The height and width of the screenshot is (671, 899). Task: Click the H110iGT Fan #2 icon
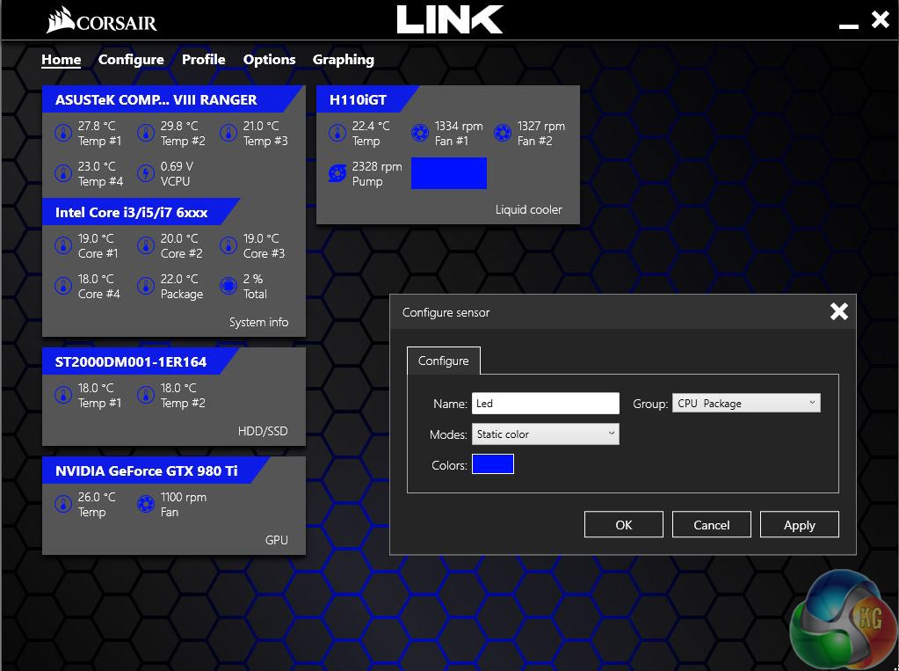click(x=503, y=133)
